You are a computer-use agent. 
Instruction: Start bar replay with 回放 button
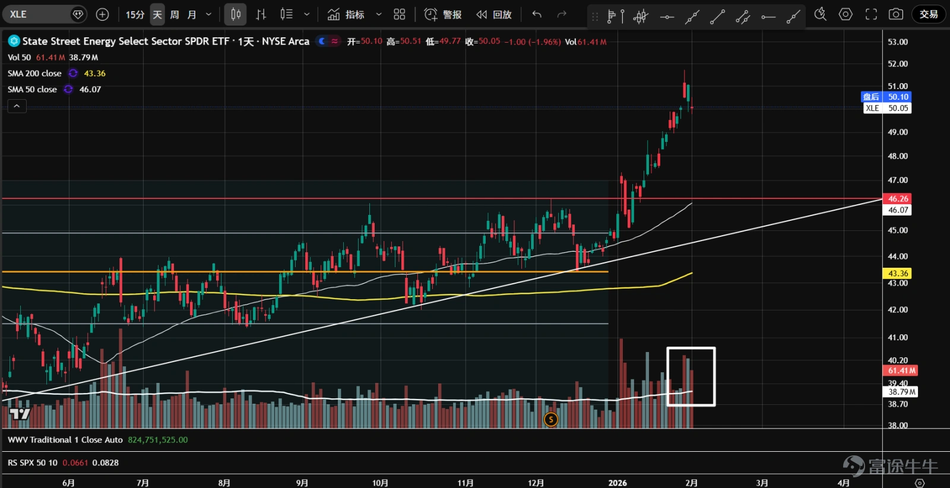[x=494, y=14]
